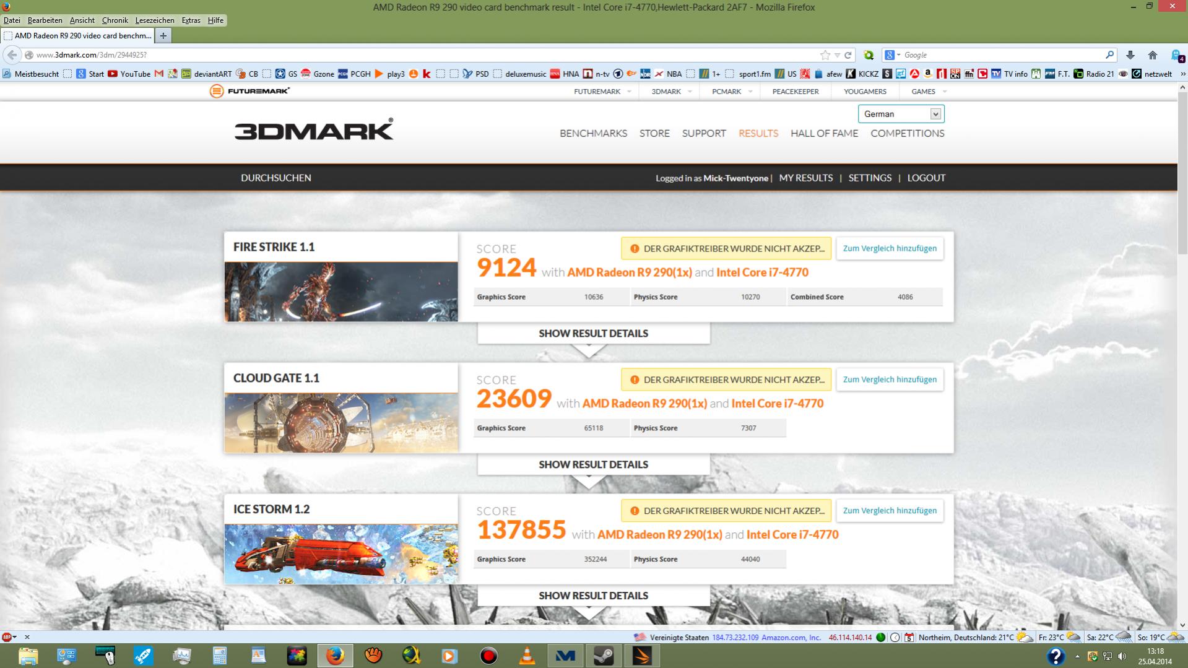Click the Firefox taskbar icon
1188x668 pixels.
coord(335,656)
